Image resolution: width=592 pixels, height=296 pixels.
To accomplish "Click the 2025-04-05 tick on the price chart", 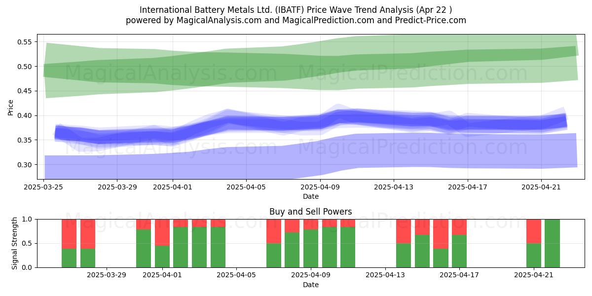I will pos(247,187).
